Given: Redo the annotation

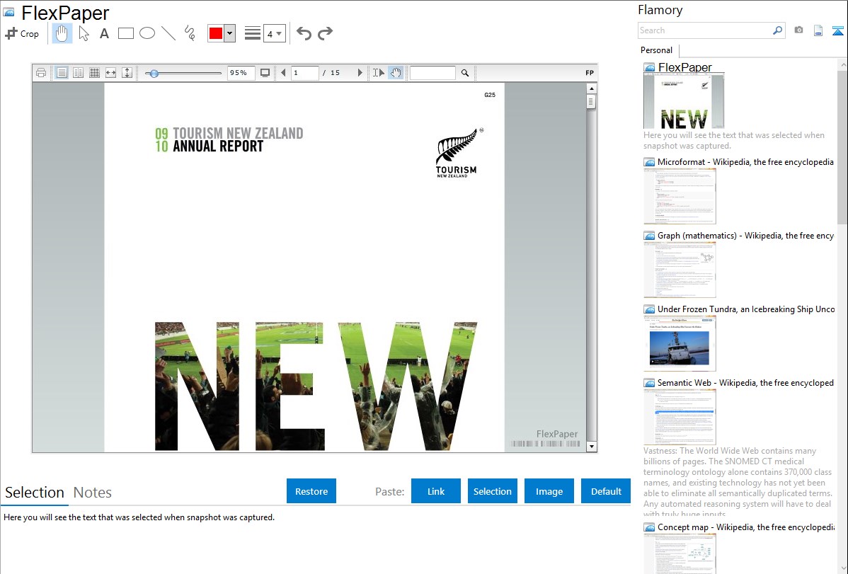Looking at the screenshot, I should (325, 33).
